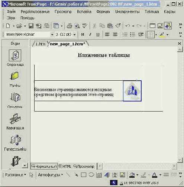
Task: Expand the Open button dropdown arrow
Action: pos(25,26)
